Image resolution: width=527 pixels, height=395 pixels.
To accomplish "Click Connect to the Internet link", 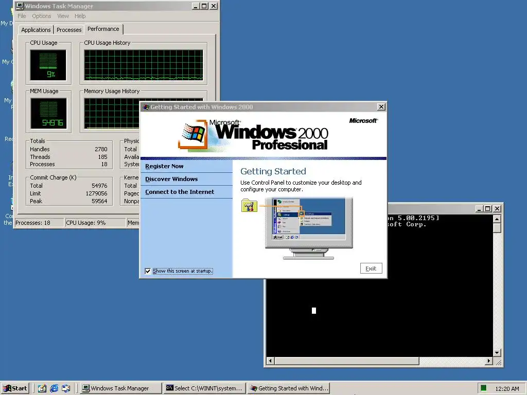I will point(180,192).
